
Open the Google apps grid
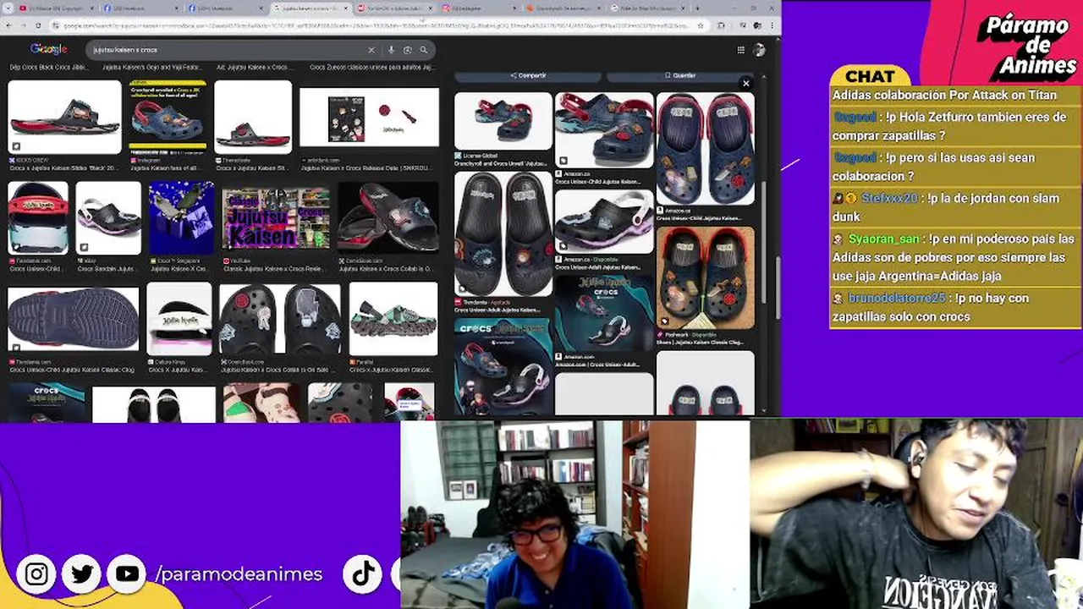click(x=740, y=50)
